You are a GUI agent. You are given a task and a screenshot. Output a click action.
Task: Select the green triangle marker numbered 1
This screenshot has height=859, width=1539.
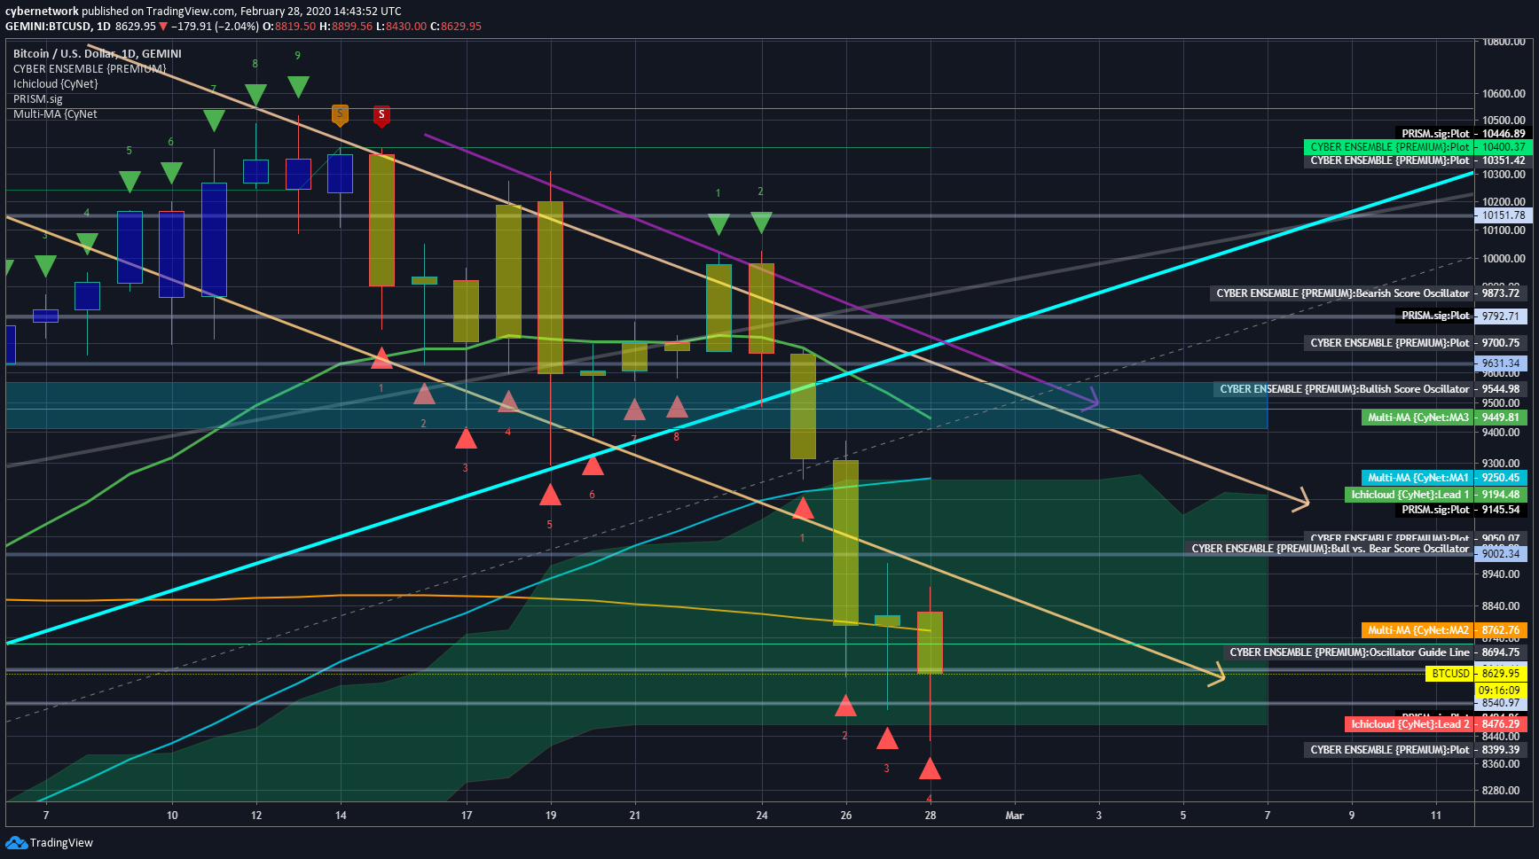718,223
